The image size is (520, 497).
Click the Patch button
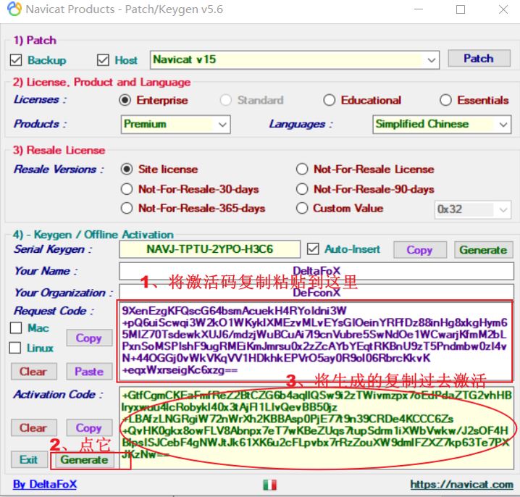(x=479, y=59)
